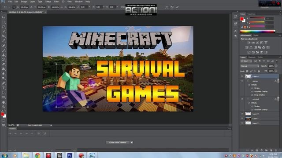Add a layer mask icon

(257, 151)
